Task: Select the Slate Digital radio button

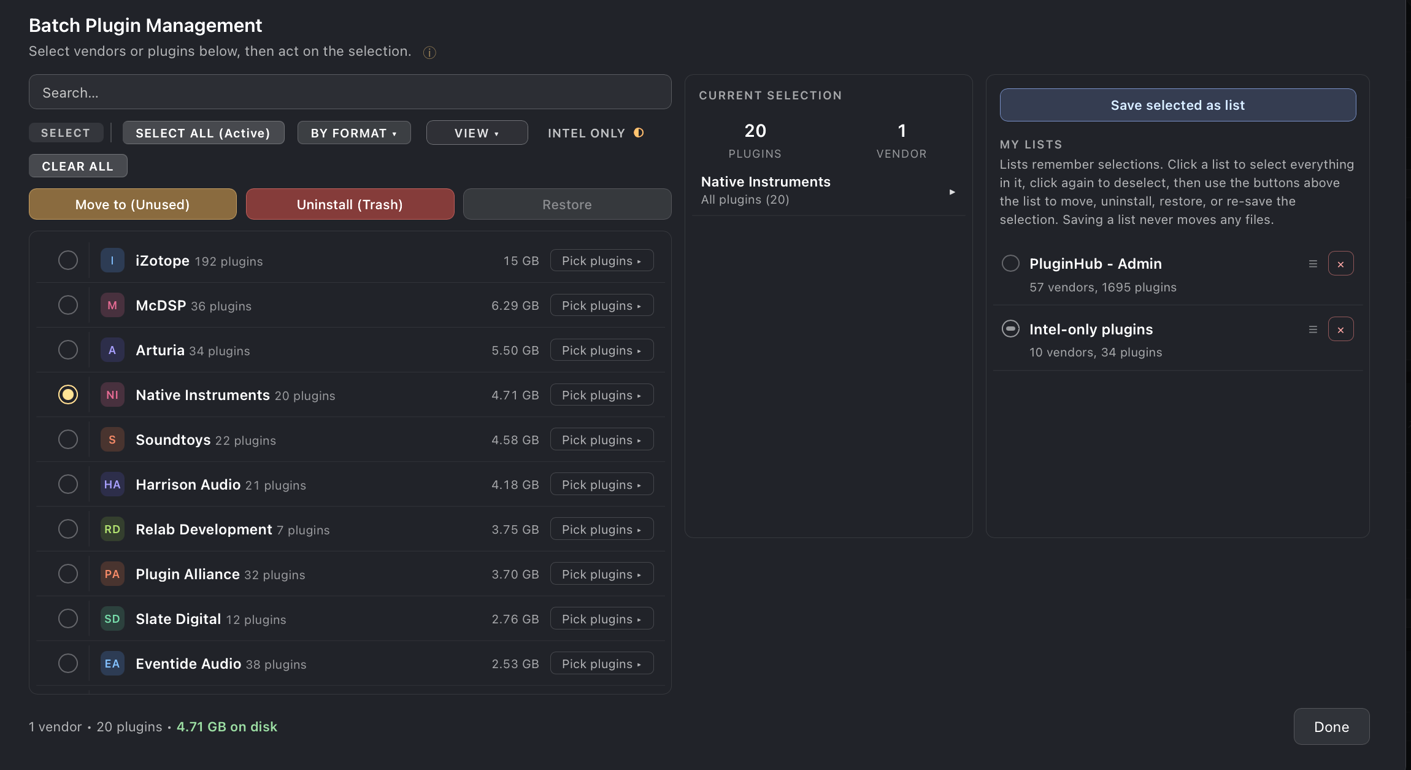Action: tap(68, 618)
